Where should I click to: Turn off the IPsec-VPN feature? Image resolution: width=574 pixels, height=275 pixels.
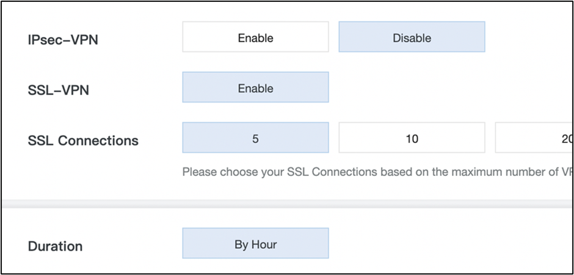click(x=412, y=37)
